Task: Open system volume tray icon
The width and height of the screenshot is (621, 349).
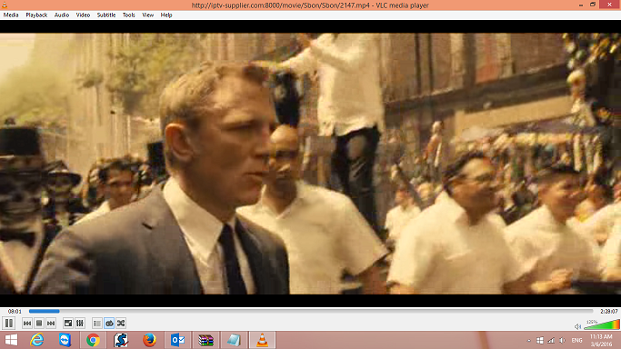Action: [562, 340]
